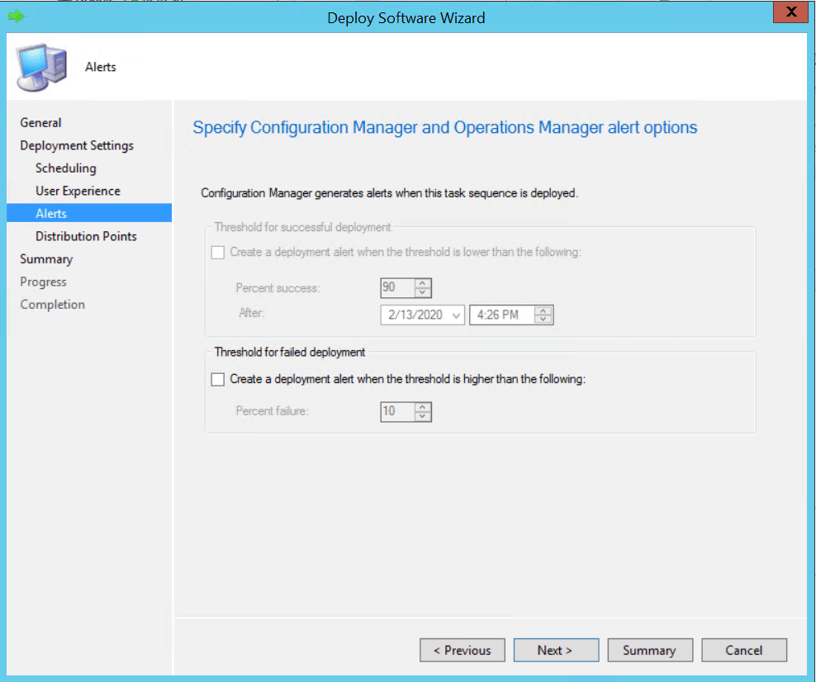Go to Deployment Settings page

click(77, 145)
